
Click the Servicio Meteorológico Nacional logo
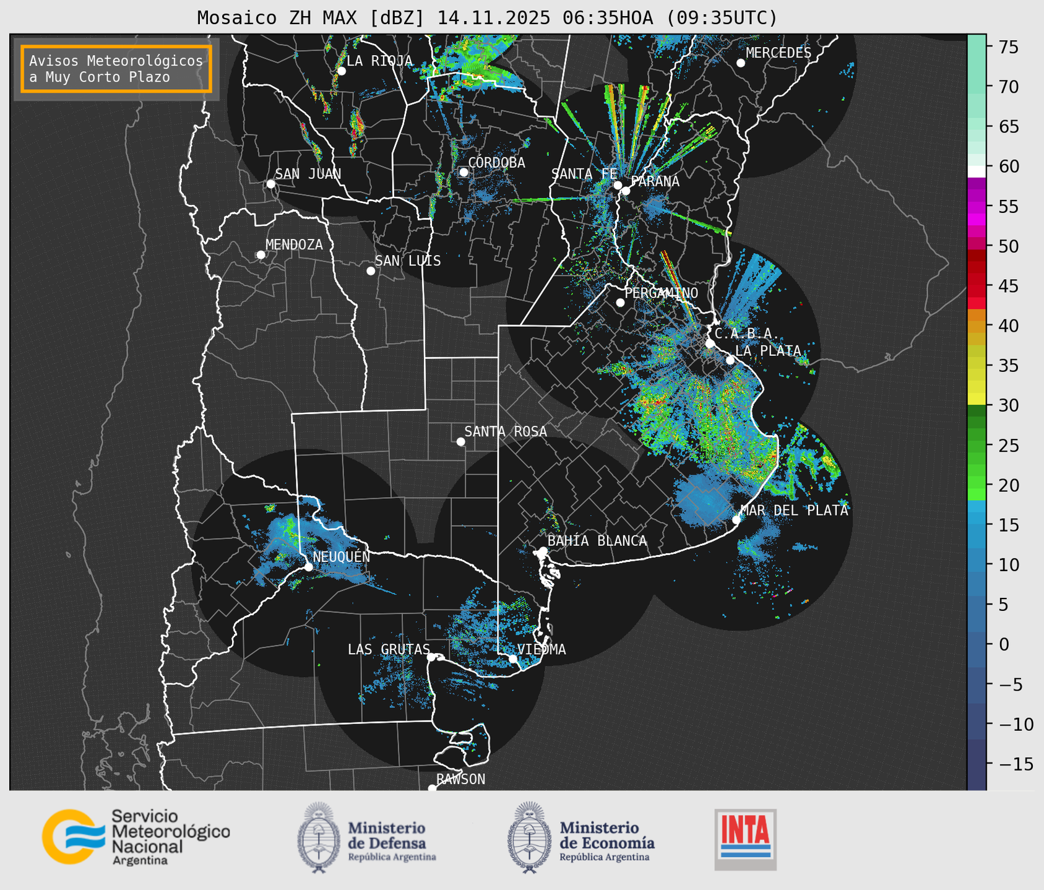coord(136,837)
